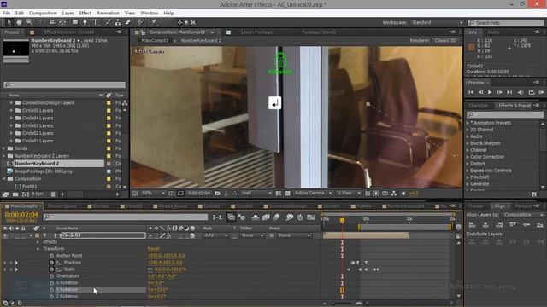Click the Auto-keyframe stopwatch icon in timeline

[x=300, y=217]
